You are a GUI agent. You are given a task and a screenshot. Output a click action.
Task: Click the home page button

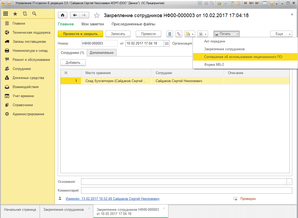pyautogui.click(x=62, y=15)
